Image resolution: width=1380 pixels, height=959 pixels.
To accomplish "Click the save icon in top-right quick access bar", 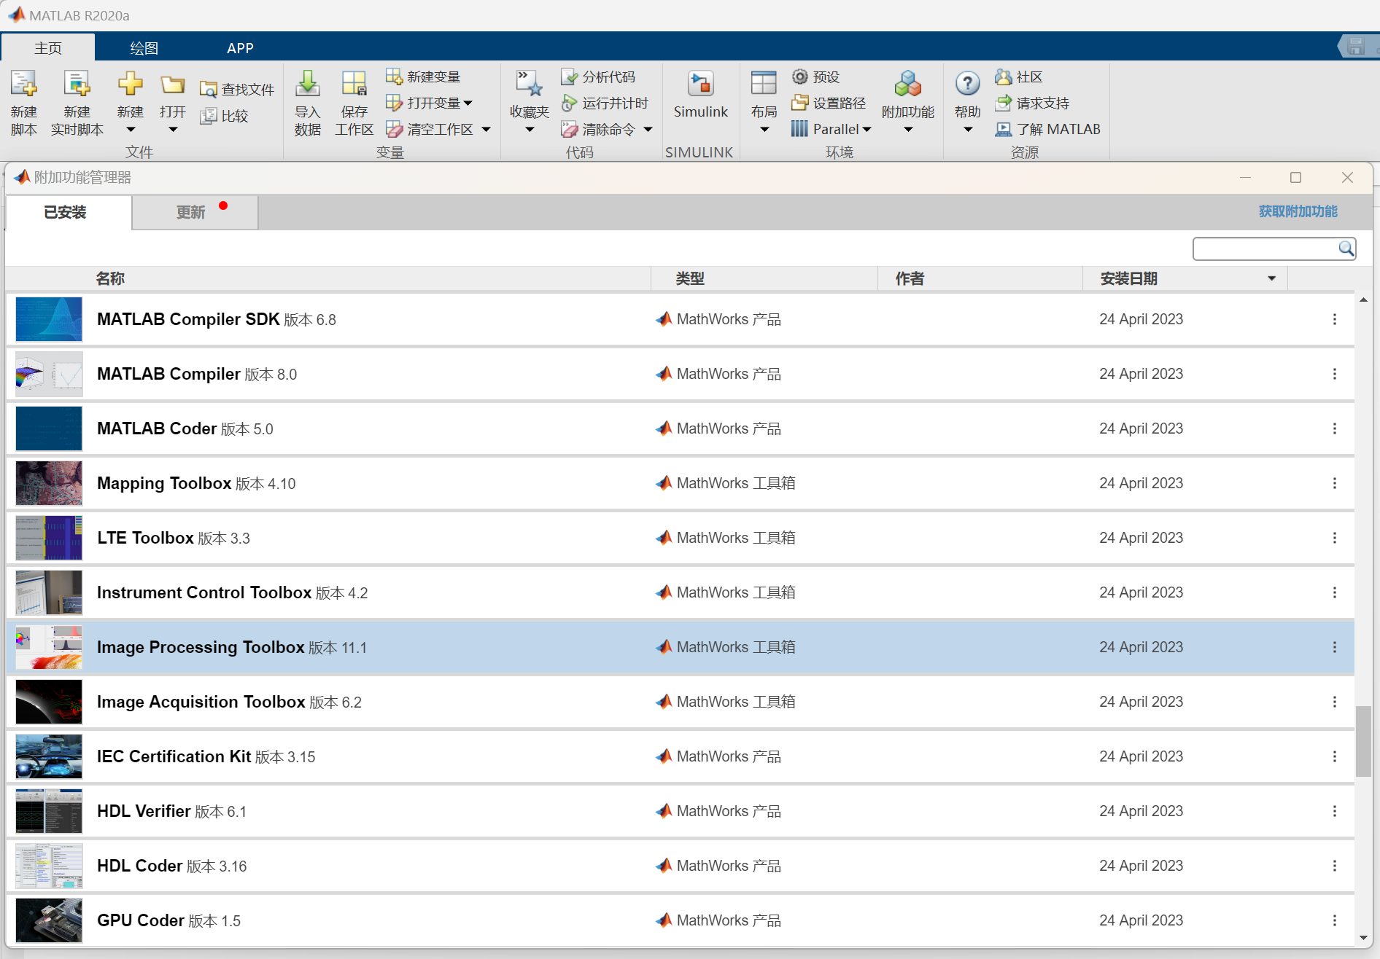I will tap(1356, 47).
